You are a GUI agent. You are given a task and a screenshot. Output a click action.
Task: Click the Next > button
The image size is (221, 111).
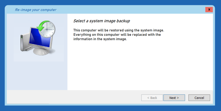click(174, 98)
